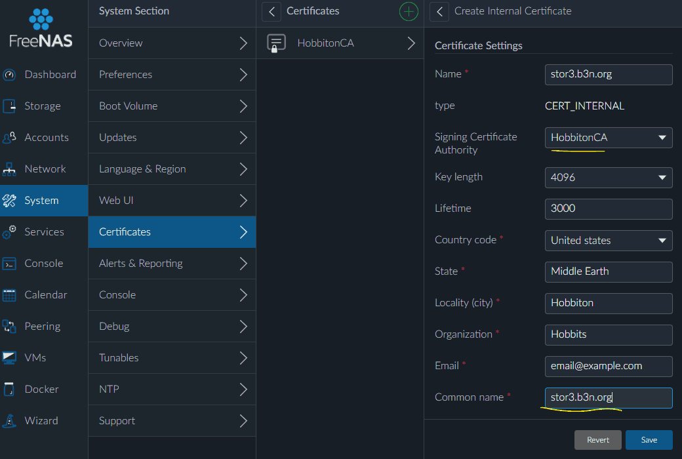This screenshot has width=682, height=459.
Task: Focus the Common name field
Action: click(609, 397)
